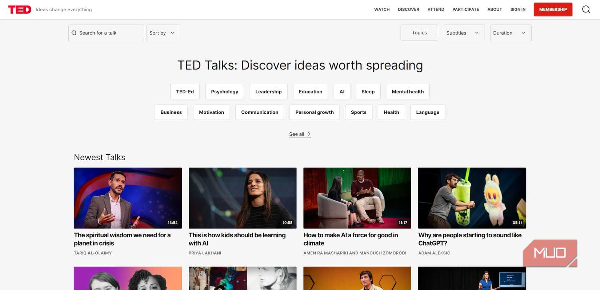Select the Business topic chip
600x290 pixels.
click(x=171, y=112)
